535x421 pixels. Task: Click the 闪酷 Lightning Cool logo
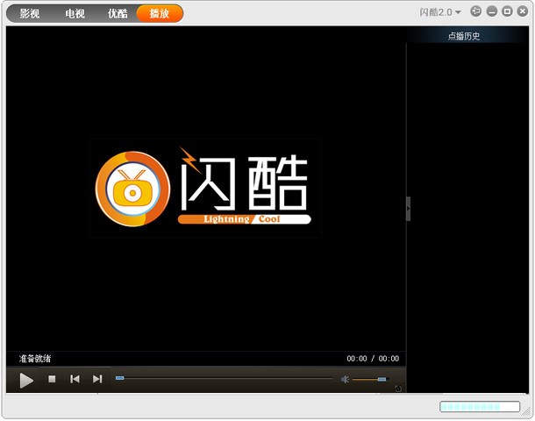[x=204, y=187]
